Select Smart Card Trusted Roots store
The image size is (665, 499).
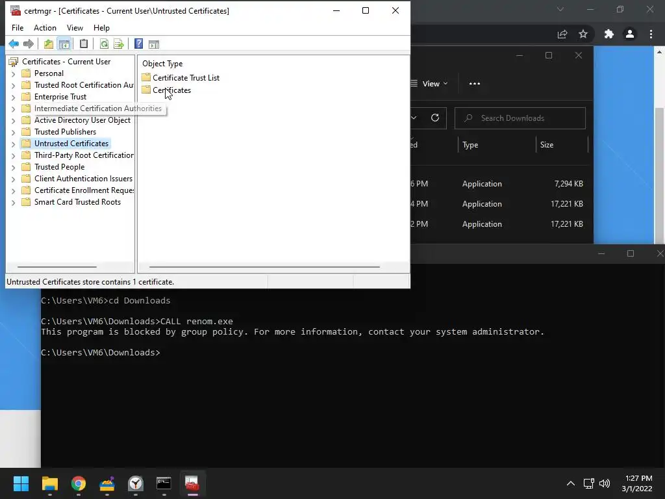pyautogui.click(x=78, y=202)
